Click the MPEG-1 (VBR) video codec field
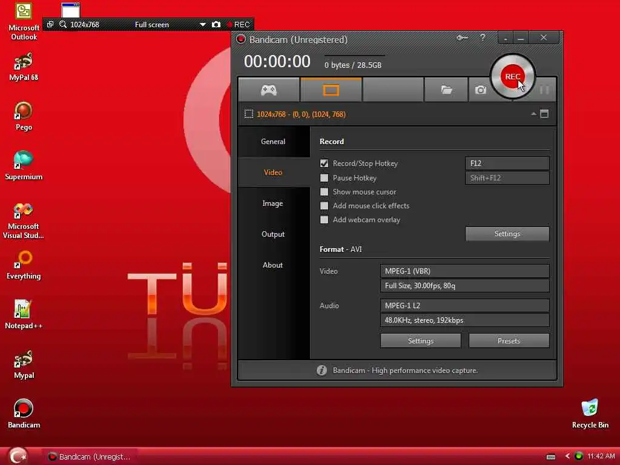Image resolution: width=620 pixels, height=465 pixels. (x=464, y=271)
